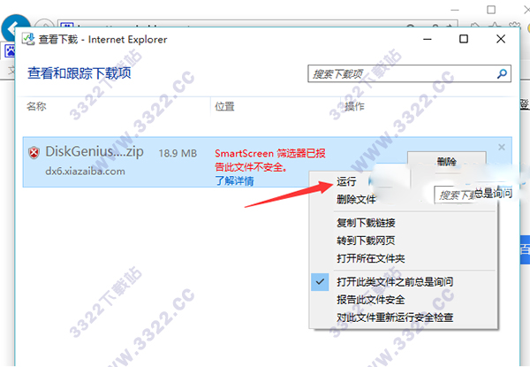Select the DiskGenius....zip file name
530x367 pixels.
pyautogui.click(x=95, y=151)
